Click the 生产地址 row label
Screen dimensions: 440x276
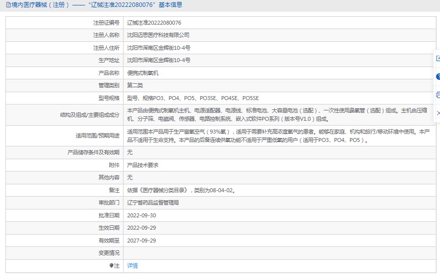(x=109, y=60)
